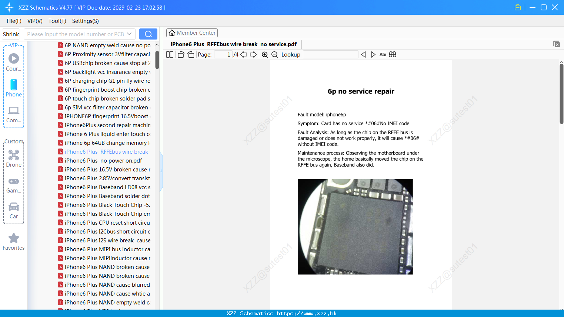Open IPHONE6P fingerprint 16.5Vboost file
The height and width of the screenshot is (317, 564).
tap(104, 116)
